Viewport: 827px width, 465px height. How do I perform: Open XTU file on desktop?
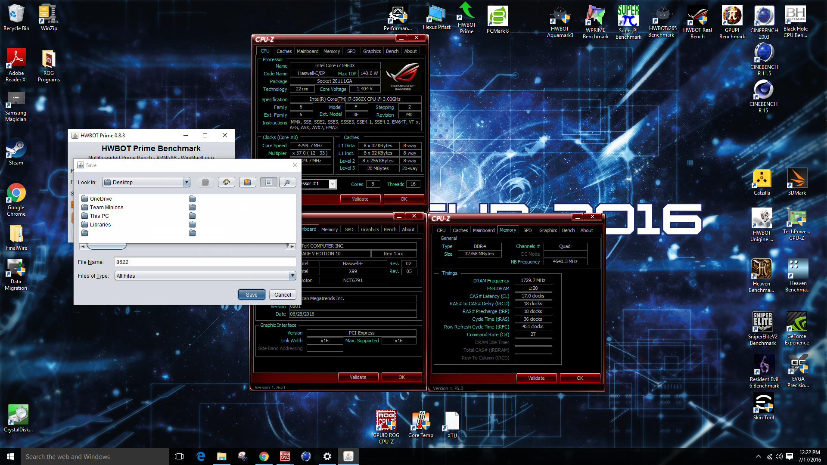452,425
